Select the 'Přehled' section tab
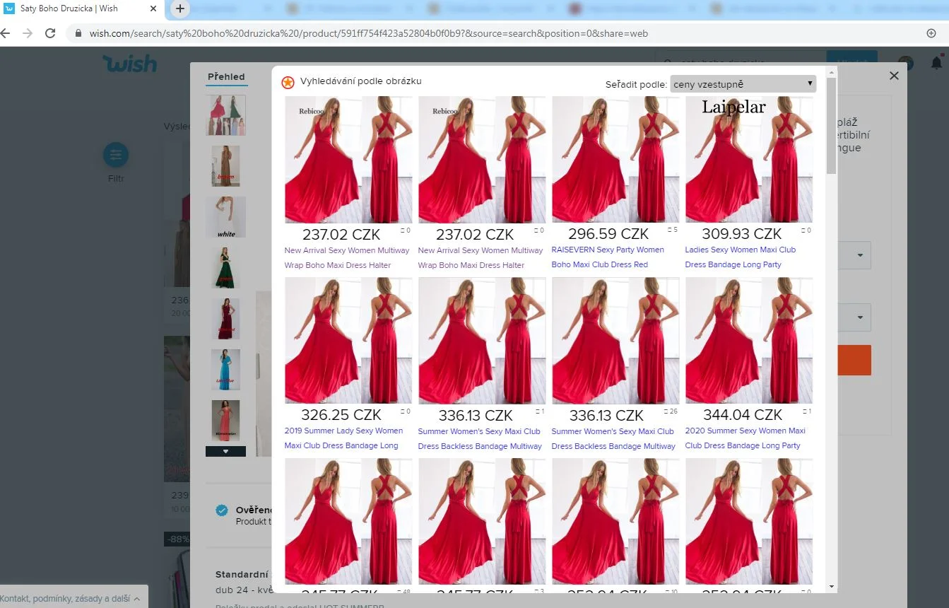 (x=226, y=76)
